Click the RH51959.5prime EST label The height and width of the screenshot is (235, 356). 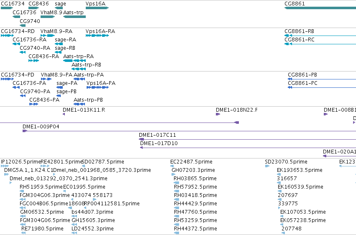tap(41, 187)
